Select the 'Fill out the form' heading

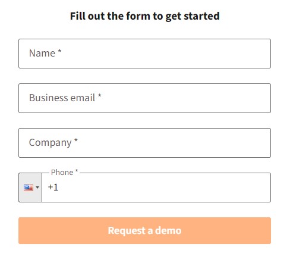[x=145, y=16]
